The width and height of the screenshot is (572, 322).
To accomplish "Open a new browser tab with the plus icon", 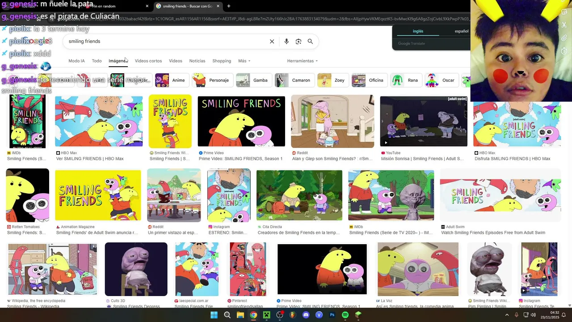I will 229,6.
